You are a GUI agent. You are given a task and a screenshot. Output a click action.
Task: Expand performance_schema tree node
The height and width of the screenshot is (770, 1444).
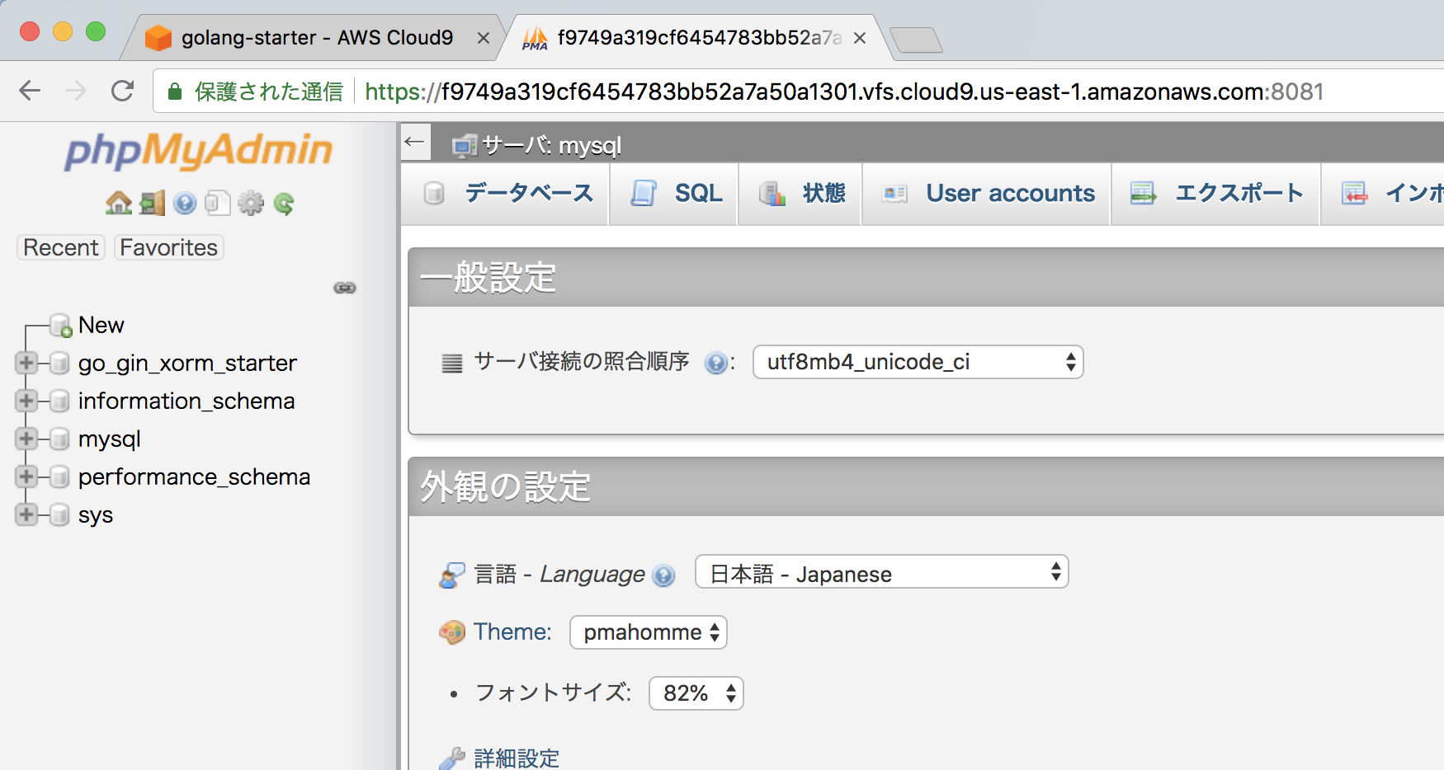pos(26,477)
